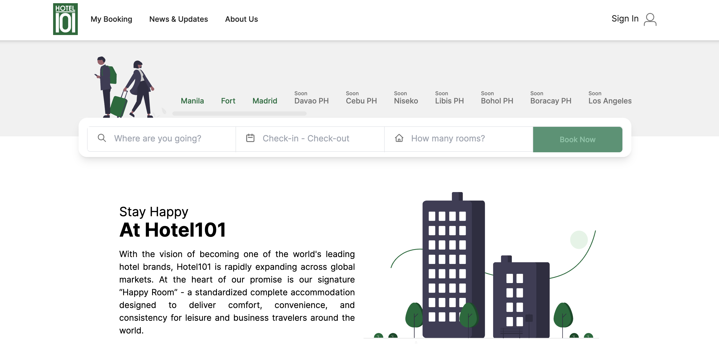Click the locations horizontal scrollbar

(239, 114)
